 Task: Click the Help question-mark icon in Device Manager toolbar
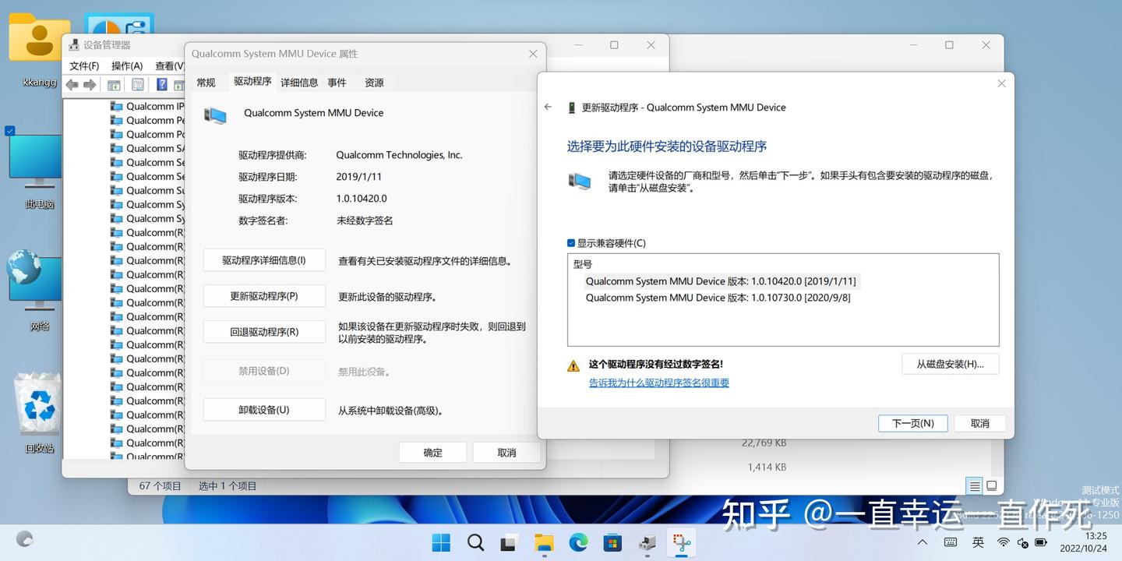[x=162, y=83]
